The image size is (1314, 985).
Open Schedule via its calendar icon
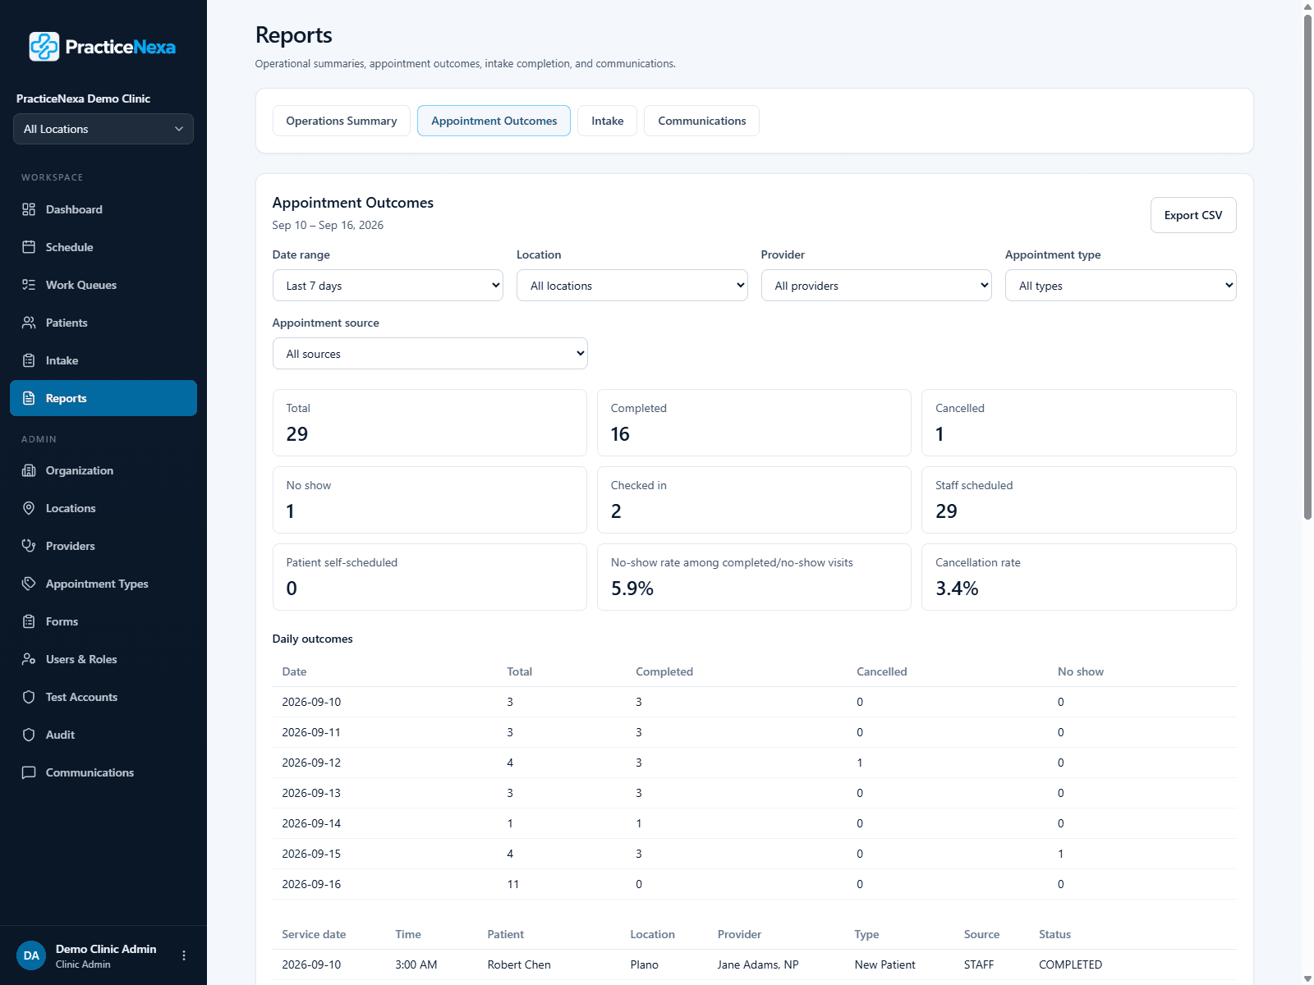29,247
